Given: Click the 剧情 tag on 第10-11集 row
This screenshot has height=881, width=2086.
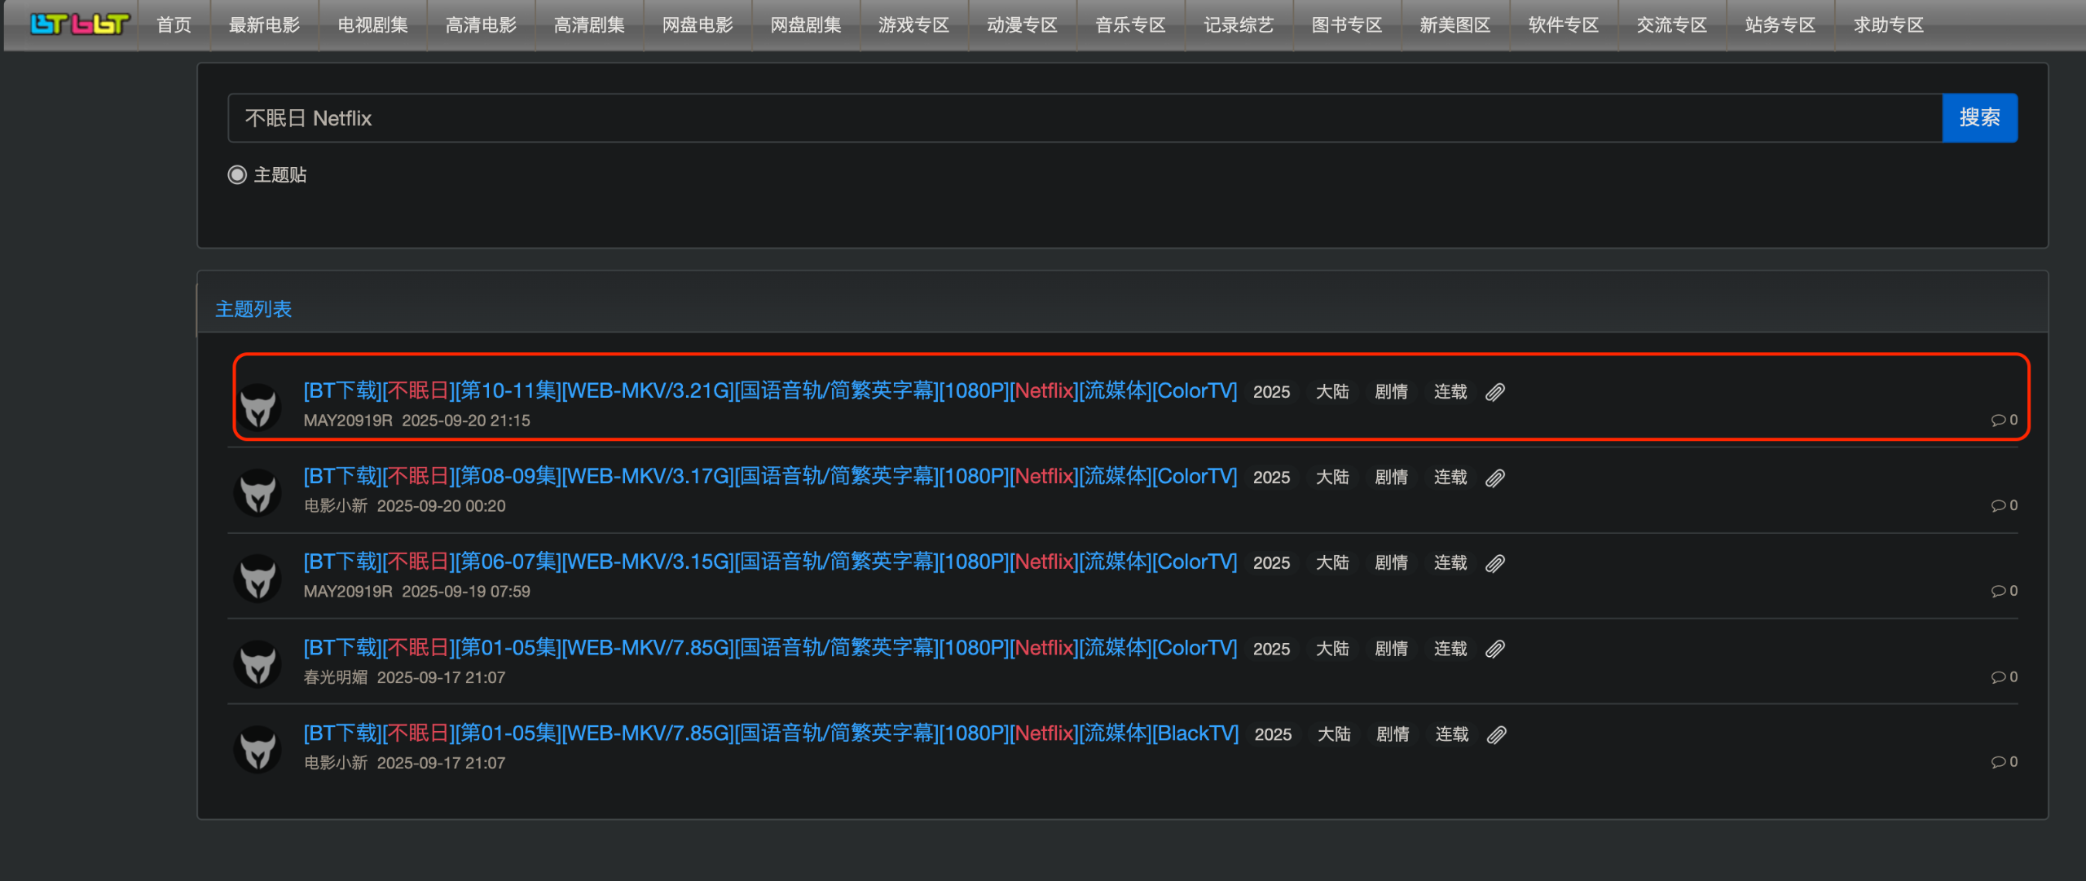Looking at the screenshot, I should [1391, 392].
